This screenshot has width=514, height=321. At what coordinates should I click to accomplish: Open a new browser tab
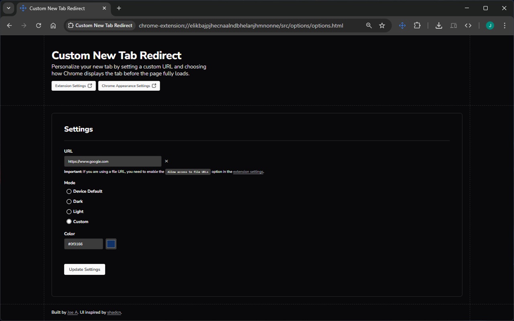pos(119,8)
